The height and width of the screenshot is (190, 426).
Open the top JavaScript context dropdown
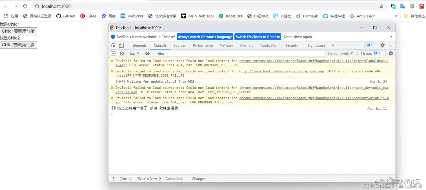(134, 53)
